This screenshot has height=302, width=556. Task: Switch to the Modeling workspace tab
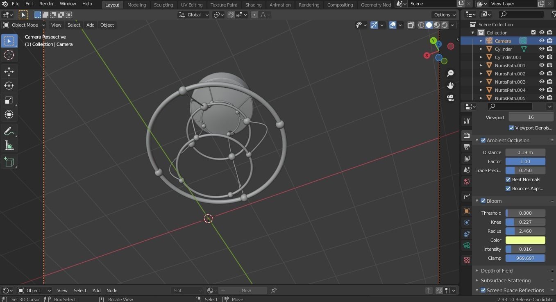[136, 5]
